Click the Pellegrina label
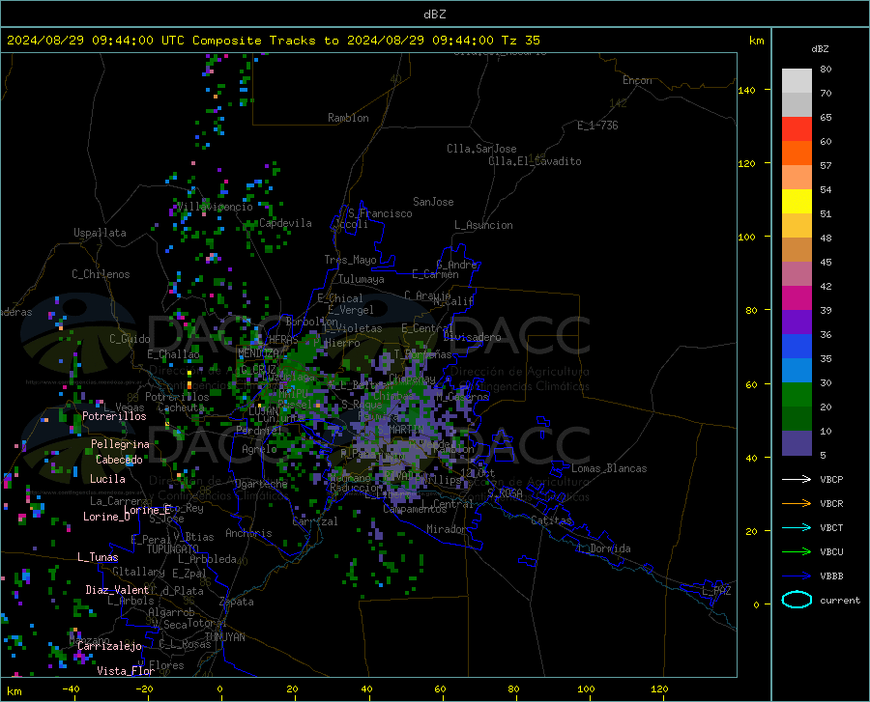870x702 pixels. (121, 444)
